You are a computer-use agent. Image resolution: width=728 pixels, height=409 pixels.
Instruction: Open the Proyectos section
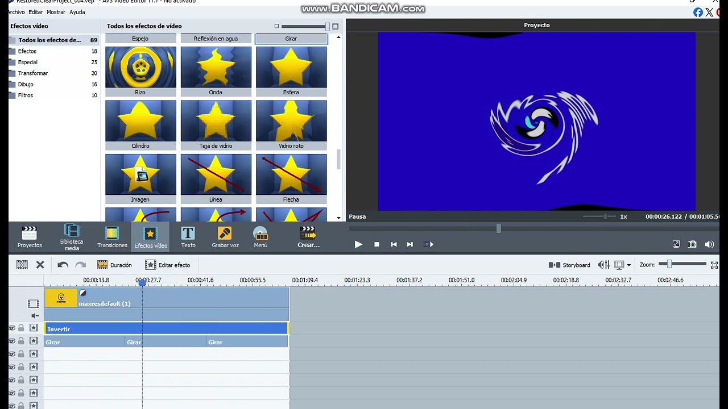pyautogui.click(x=30, y=237)
